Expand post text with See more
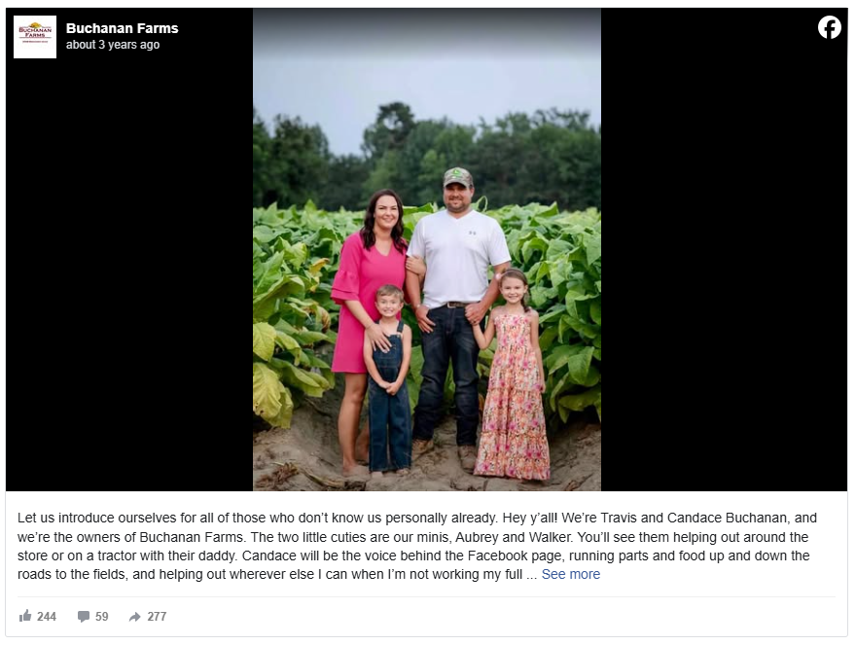Image resolution: width=856 pixels, height=645 pixels. 570,574
